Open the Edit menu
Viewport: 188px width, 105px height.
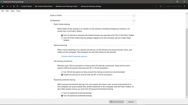pos(7,11)
